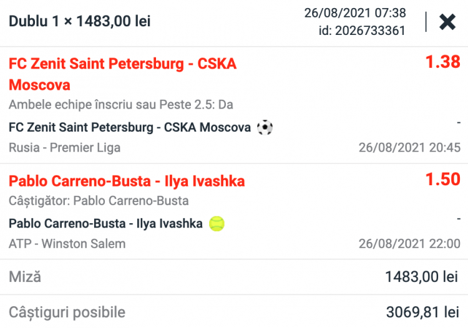Close the bet slip with X
This screenshot has width=468, height=328.
point(447,22)
